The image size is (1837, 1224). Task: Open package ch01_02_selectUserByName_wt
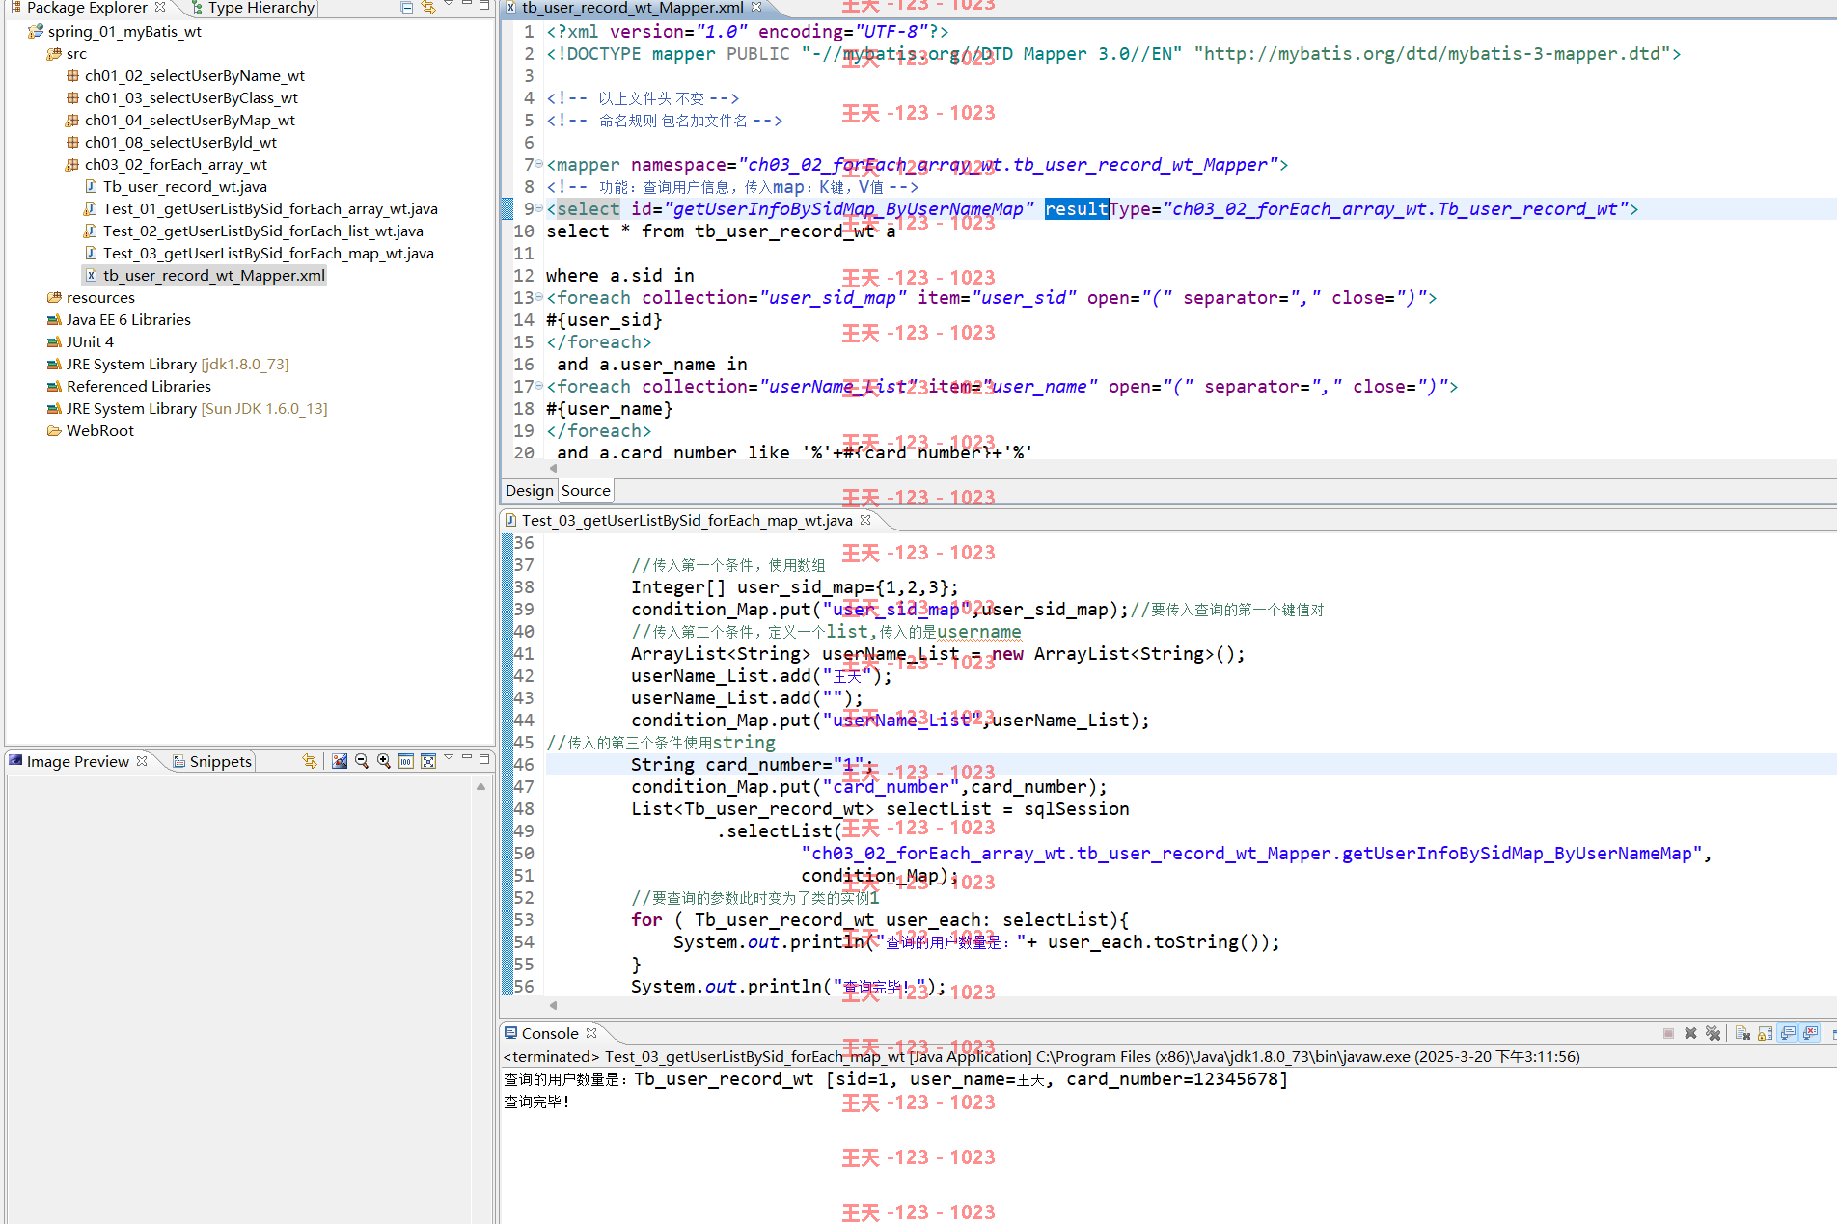point(194,75)
